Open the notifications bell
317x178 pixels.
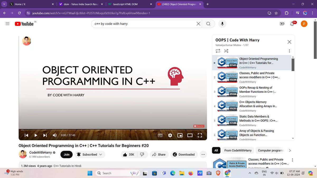(x=292, y=24)
